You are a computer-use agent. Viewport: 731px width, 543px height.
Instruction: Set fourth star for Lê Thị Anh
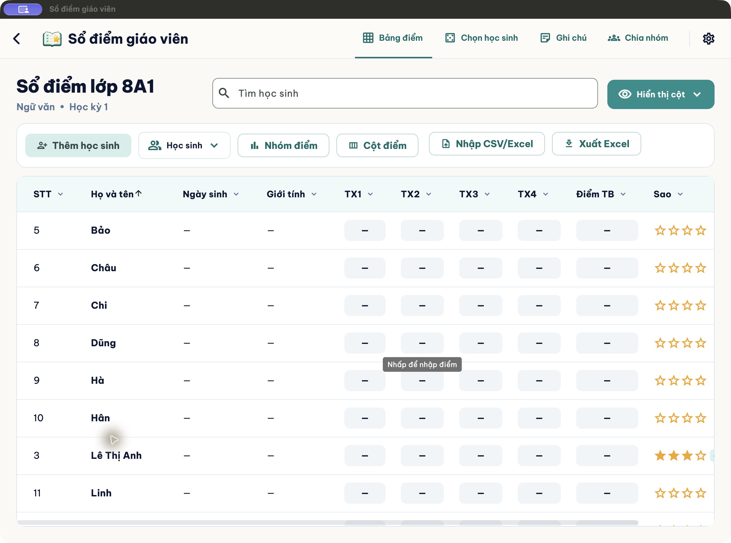tap(701, 456)
